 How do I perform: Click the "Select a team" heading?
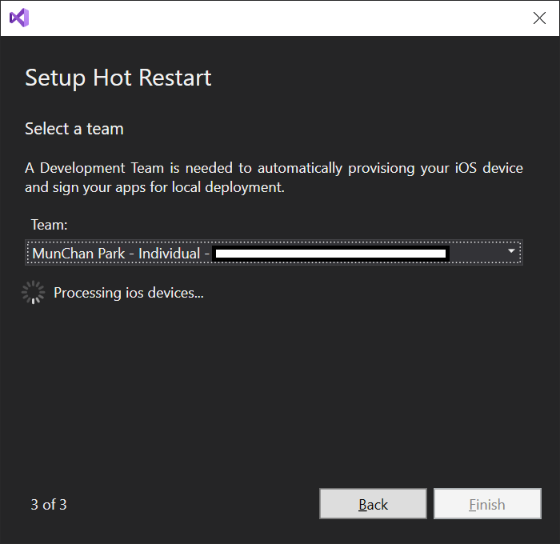coord(74,129)
